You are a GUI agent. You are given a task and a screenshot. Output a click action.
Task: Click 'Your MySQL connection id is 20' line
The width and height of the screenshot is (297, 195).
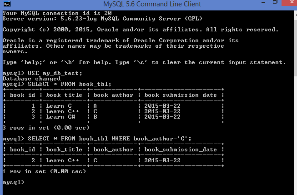(x=57, y=13)
